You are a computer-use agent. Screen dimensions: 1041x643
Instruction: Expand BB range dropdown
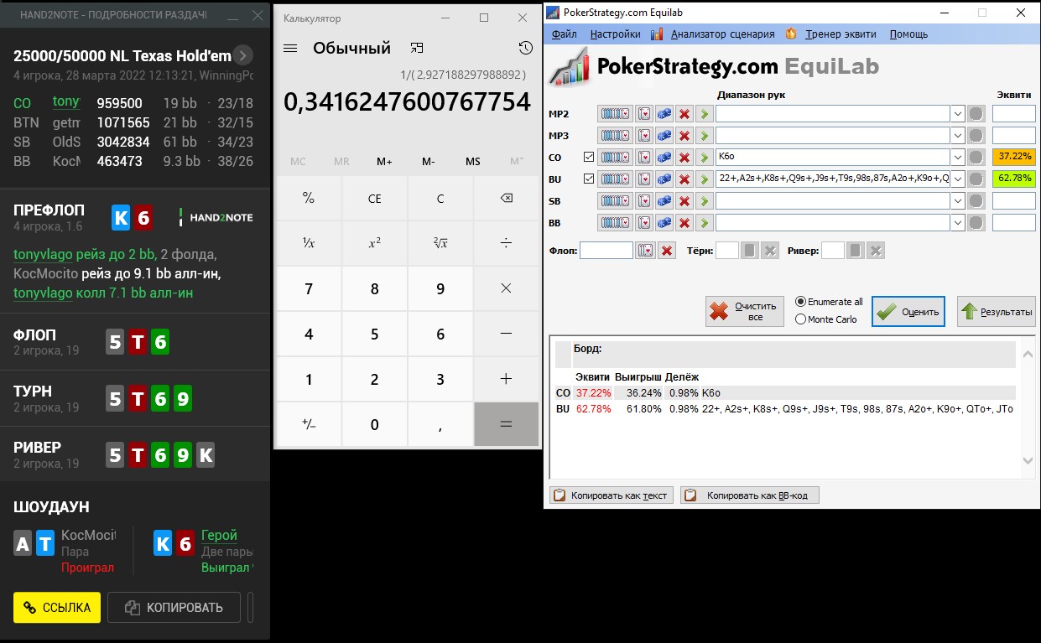958,222
